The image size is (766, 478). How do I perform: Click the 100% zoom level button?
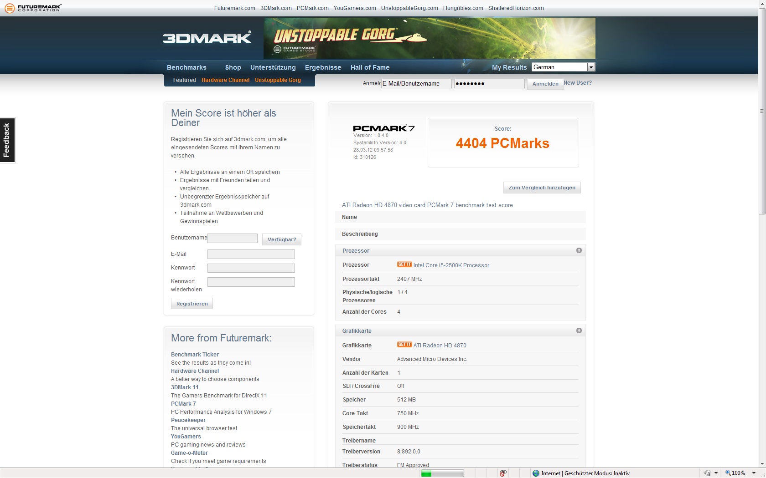click(735, 473)
